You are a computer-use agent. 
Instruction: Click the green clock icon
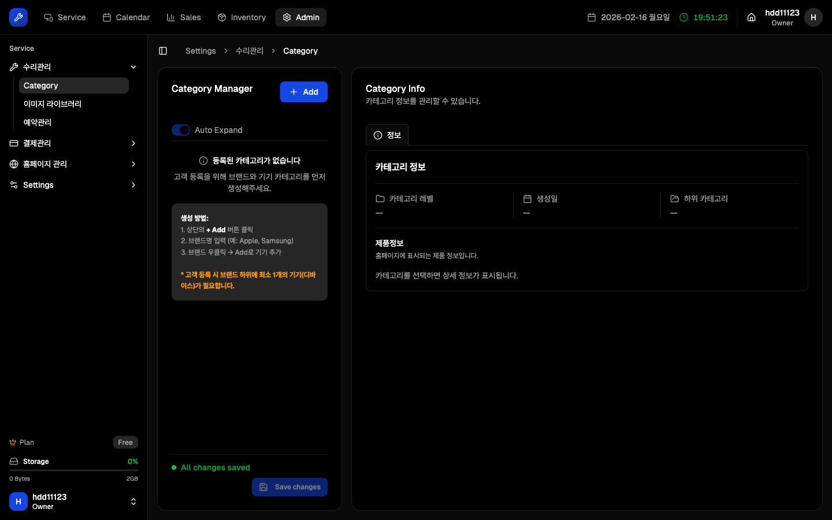tap(684, 17)
